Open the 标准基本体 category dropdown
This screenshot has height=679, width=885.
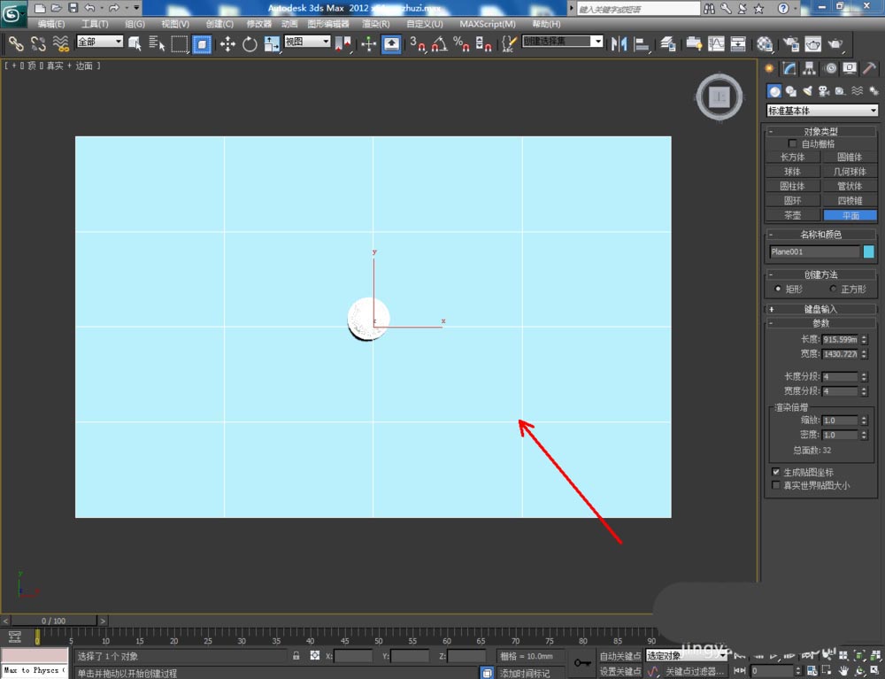821,111
